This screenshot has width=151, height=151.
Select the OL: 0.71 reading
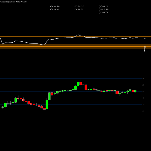(x=103, y=13)
